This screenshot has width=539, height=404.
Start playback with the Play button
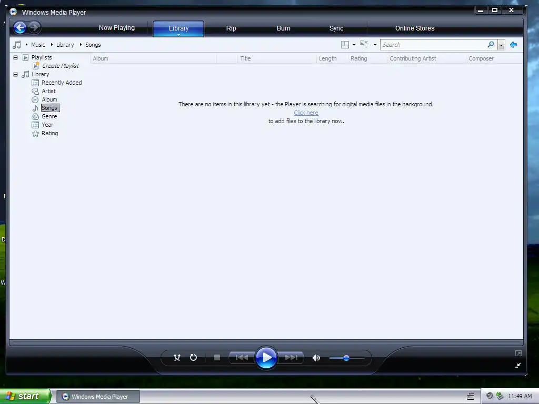tap(266, 358)
